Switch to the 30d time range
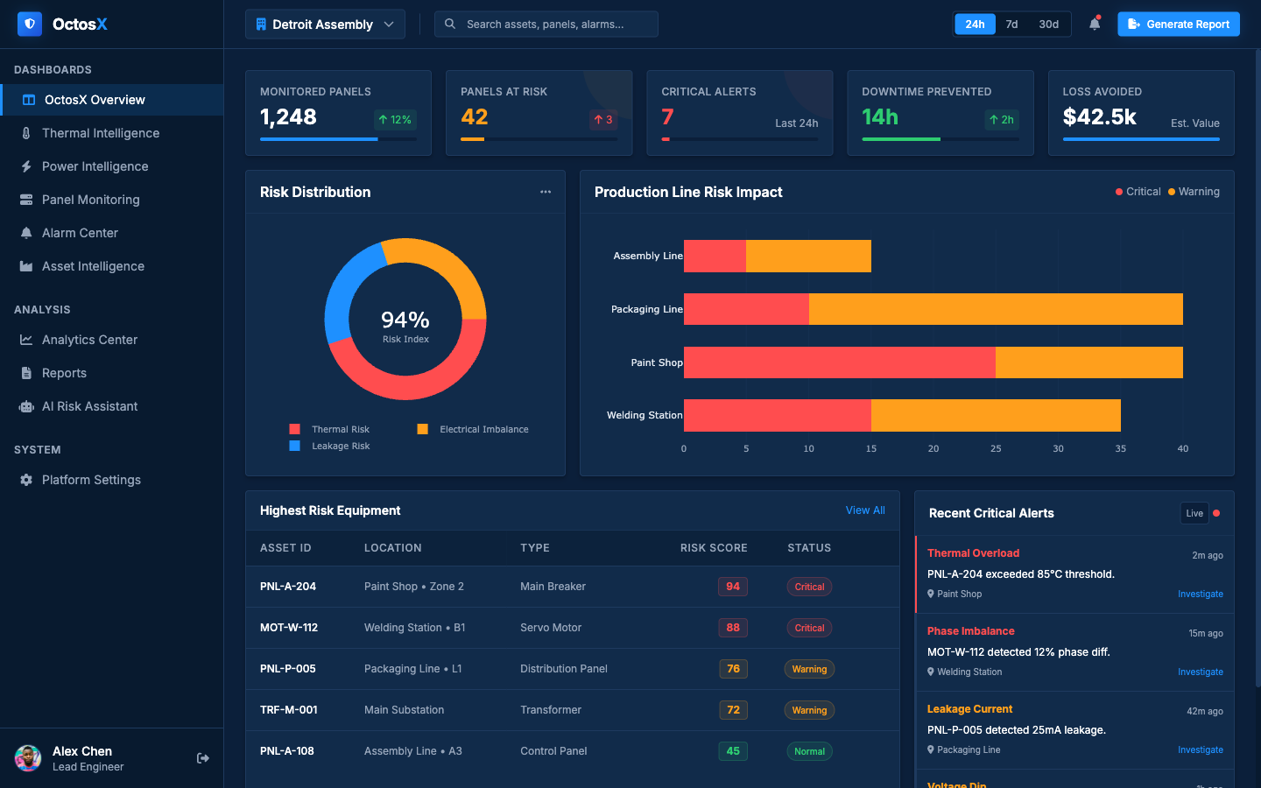Image resolution: width=1261 pixels, height=788 pixels. 1048,25
